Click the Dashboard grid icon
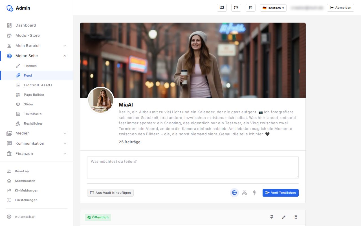This screenshot has height=226, width=361. coord(9,25)
